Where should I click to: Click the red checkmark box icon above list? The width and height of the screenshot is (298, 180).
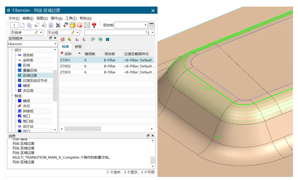pos(63,39)
